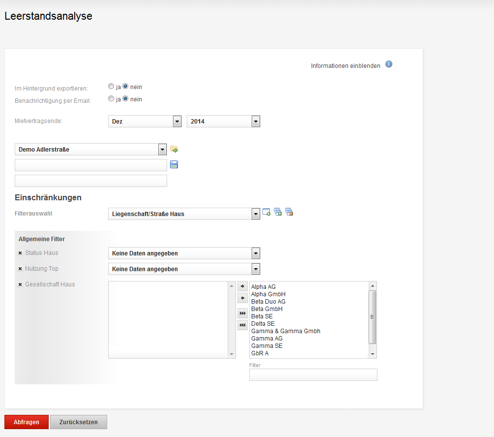The height and width of the screenshot is (437, 494).
Task: Remove the Gesellschaft Haus filter with its x
Action: point(20,284)
